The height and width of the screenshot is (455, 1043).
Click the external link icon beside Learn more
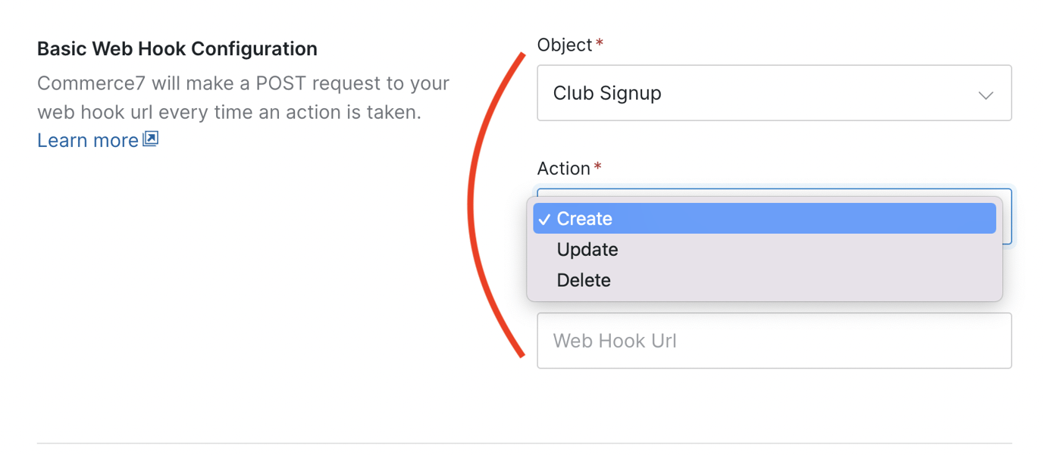tap(150, 139)
